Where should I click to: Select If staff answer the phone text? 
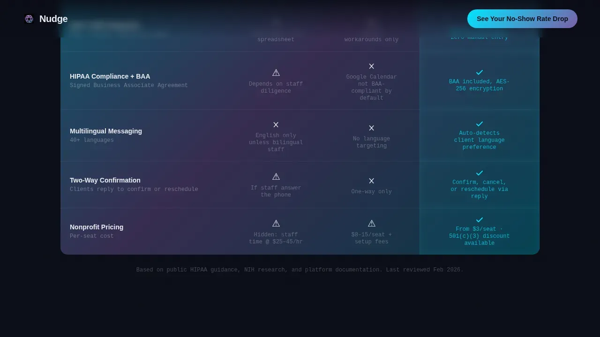point(276,191)
